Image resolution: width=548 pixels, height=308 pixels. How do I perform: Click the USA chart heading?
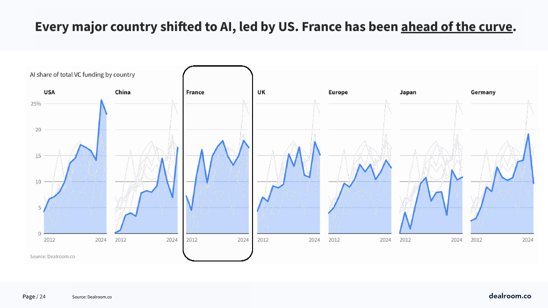[49, 92]
